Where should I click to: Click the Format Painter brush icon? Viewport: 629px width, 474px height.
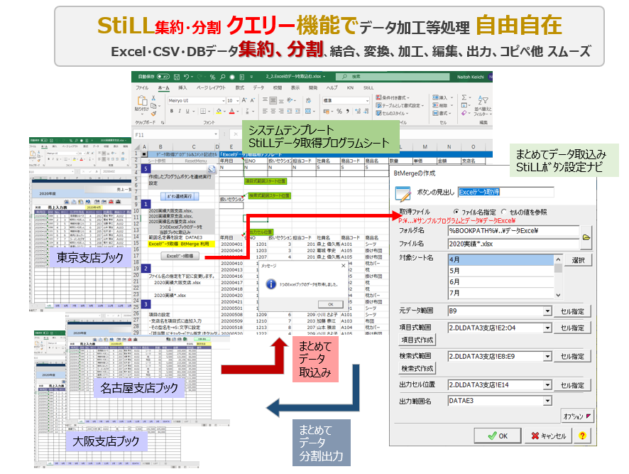point(153,114)
